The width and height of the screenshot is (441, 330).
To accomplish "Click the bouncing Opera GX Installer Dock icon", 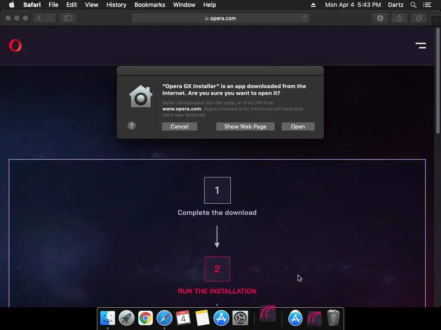I will click(268, 314).
